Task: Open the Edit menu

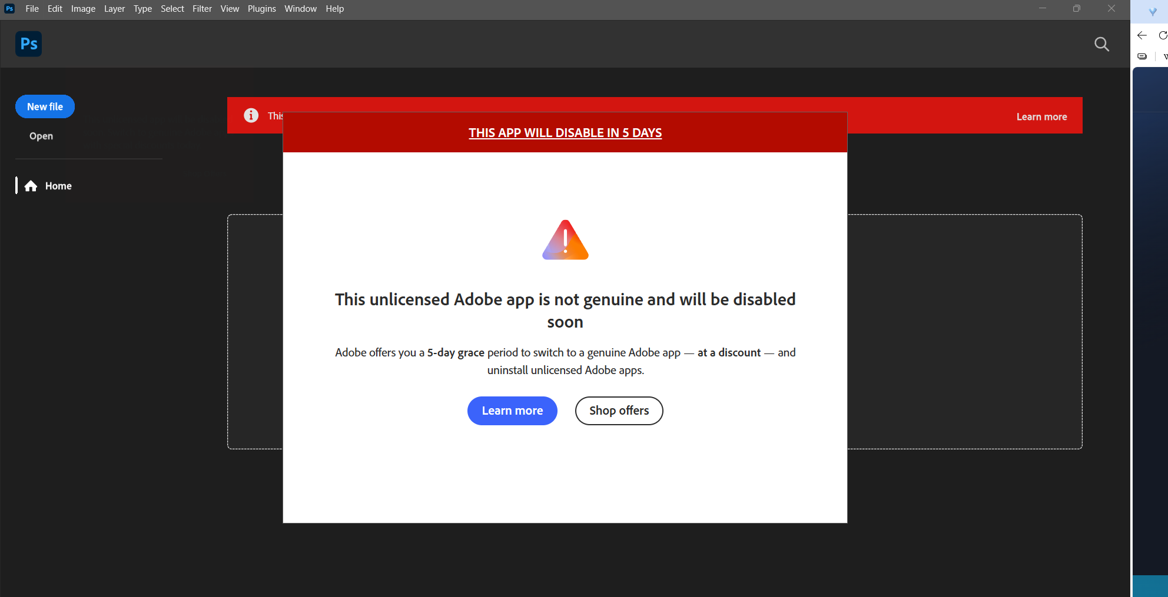Action: [x=55, y=9]
